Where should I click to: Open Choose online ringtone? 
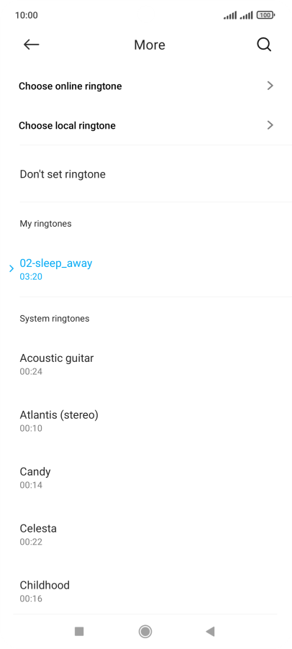click(x=146, y=86)
